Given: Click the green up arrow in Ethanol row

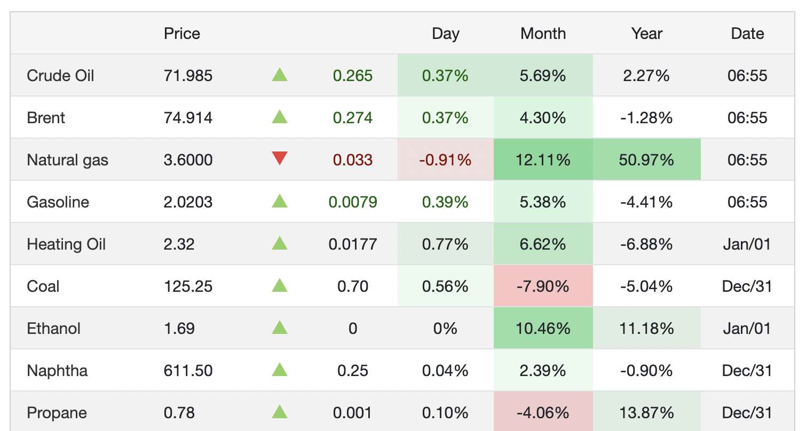Looking at the screenshot, I should point(280,327).
